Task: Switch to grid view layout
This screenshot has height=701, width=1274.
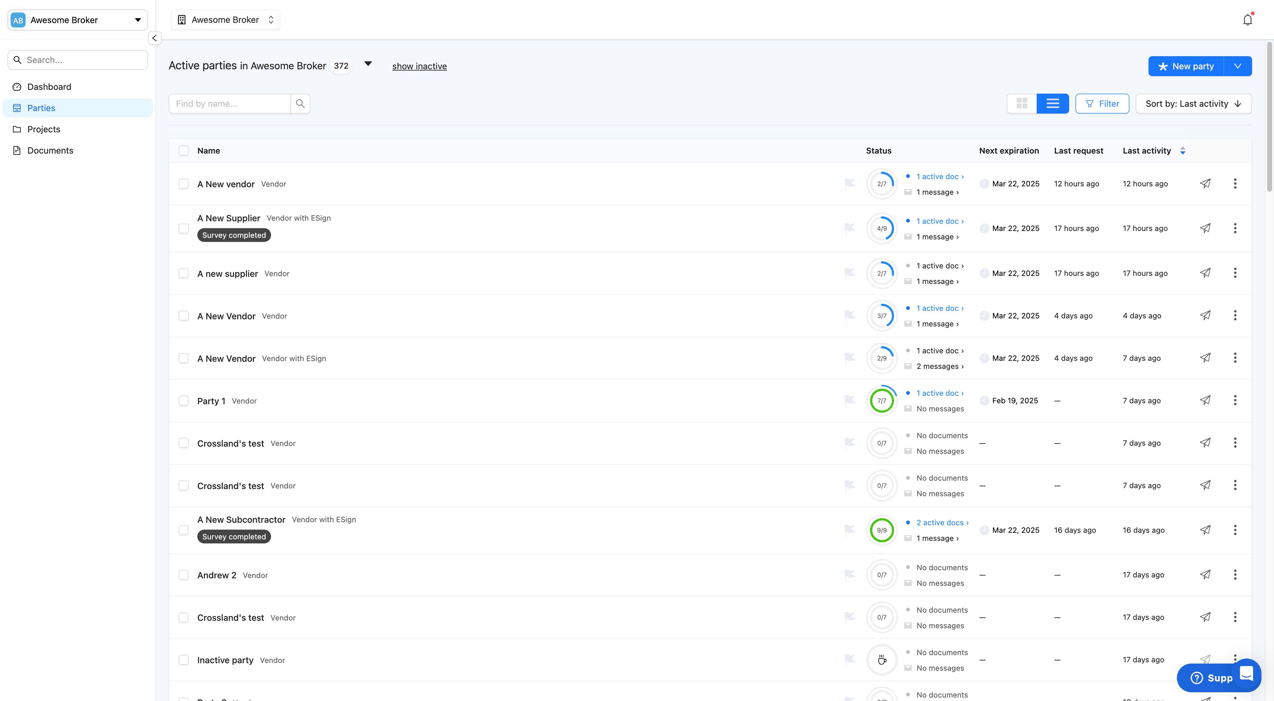Action: click(1022, 104)
